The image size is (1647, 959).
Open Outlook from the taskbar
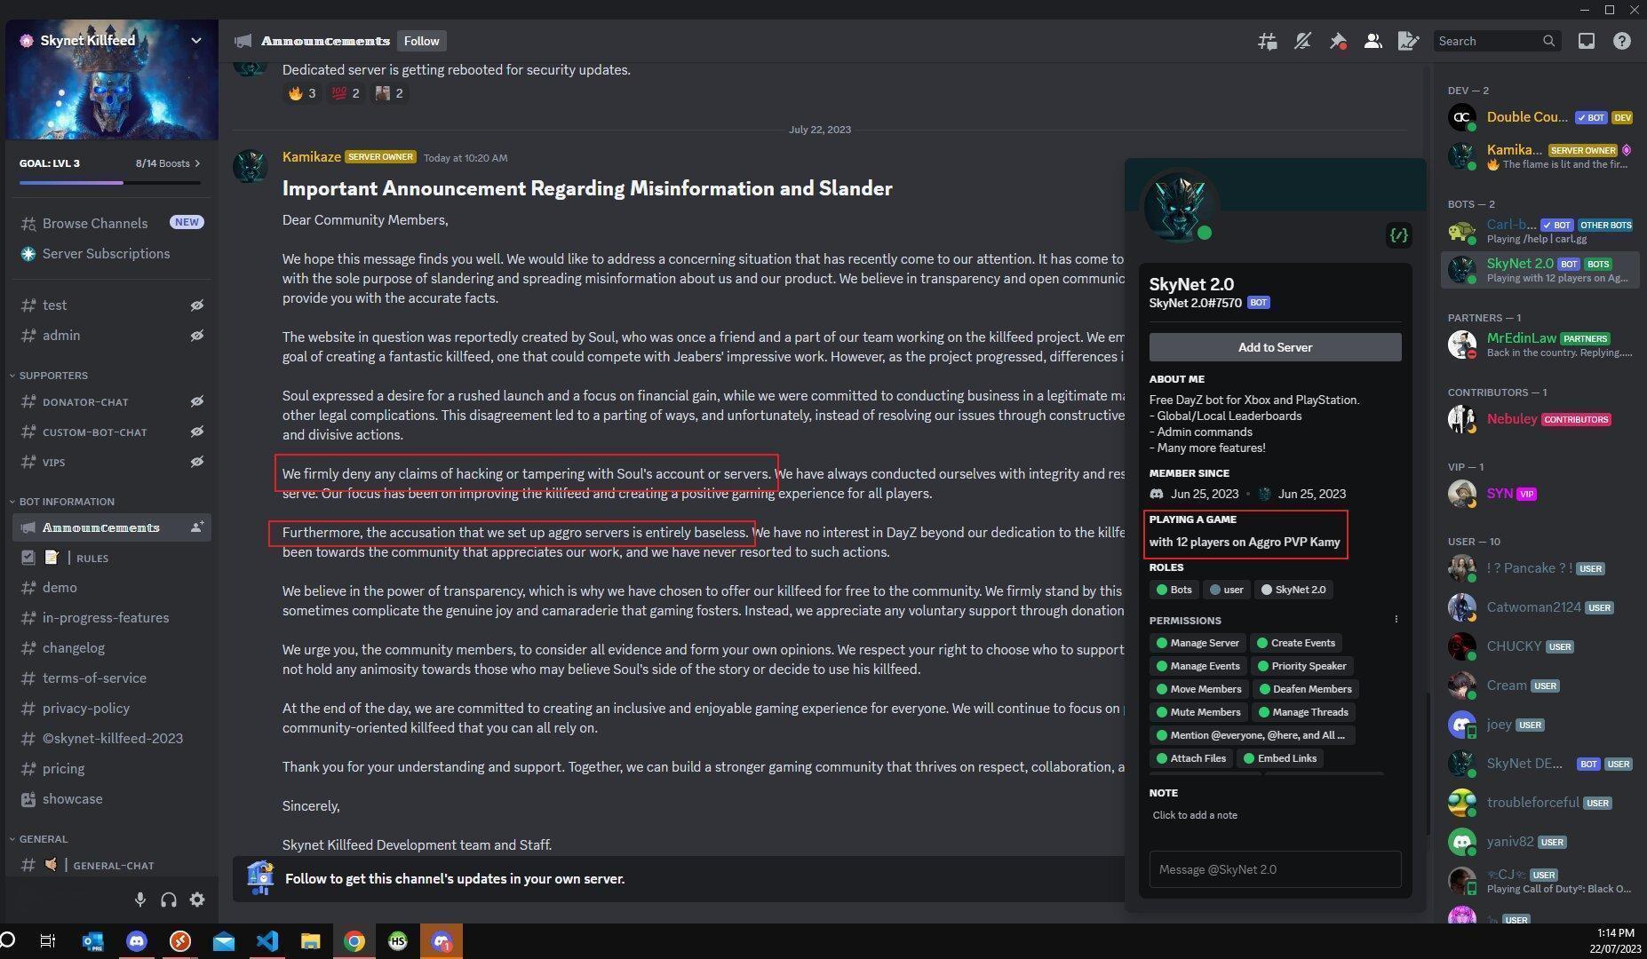click(93, 941)
